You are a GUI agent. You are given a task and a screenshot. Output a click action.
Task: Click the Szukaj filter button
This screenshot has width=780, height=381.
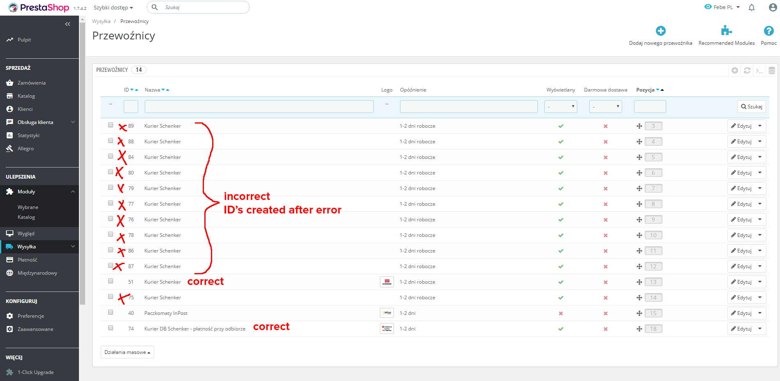tap(752, 107)
